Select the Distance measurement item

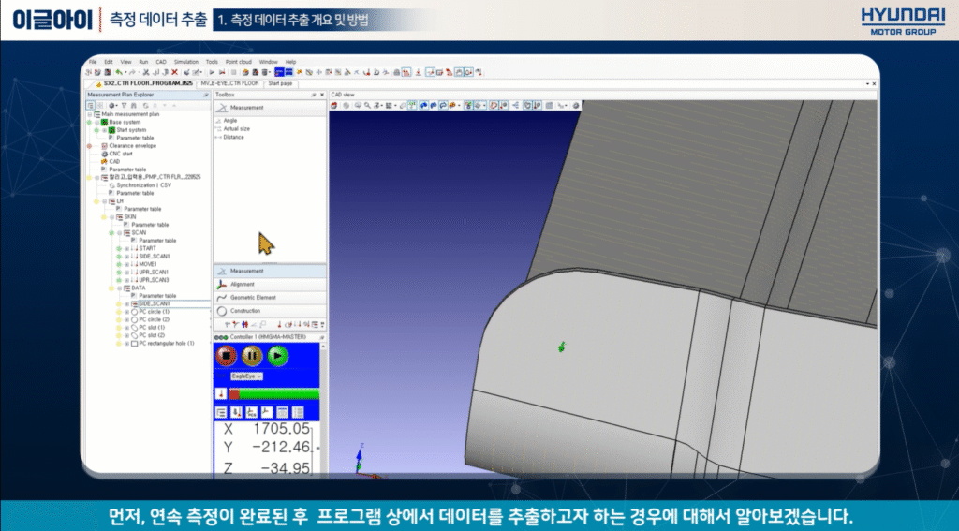click(x=233, y=137)
